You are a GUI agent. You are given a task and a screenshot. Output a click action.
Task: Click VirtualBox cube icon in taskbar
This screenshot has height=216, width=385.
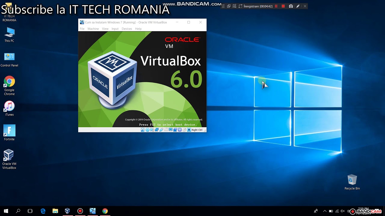coord(67,211)
